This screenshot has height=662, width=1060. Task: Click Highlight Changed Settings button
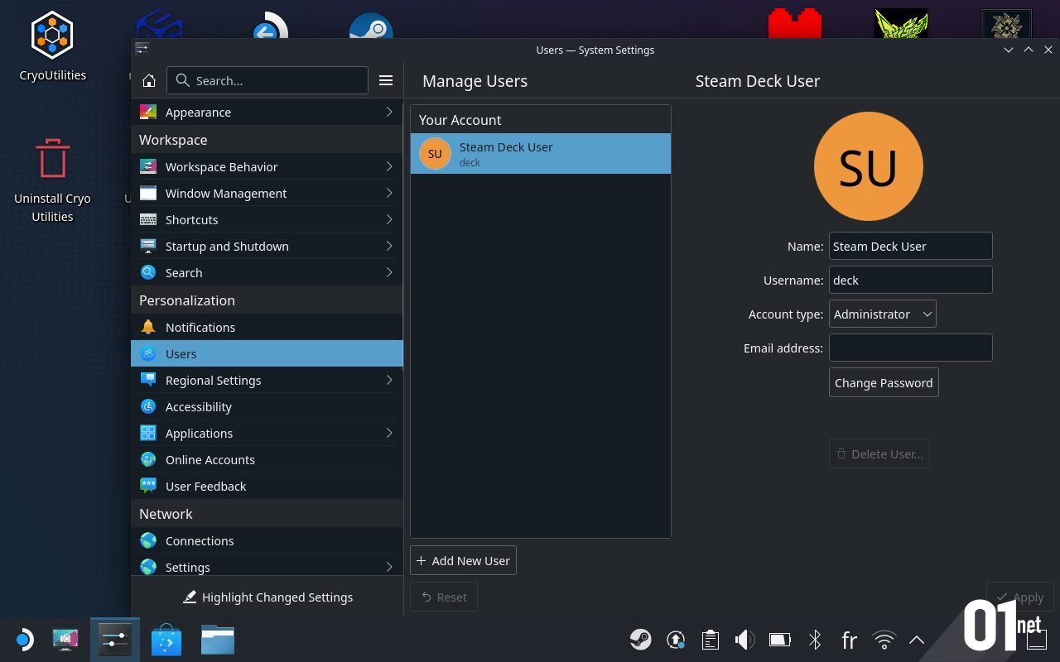click(267, 597)
